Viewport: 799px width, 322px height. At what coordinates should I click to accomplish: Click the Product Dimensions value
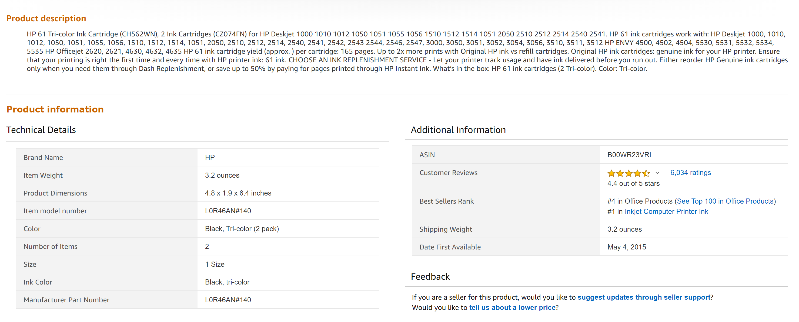coord(238,193)
